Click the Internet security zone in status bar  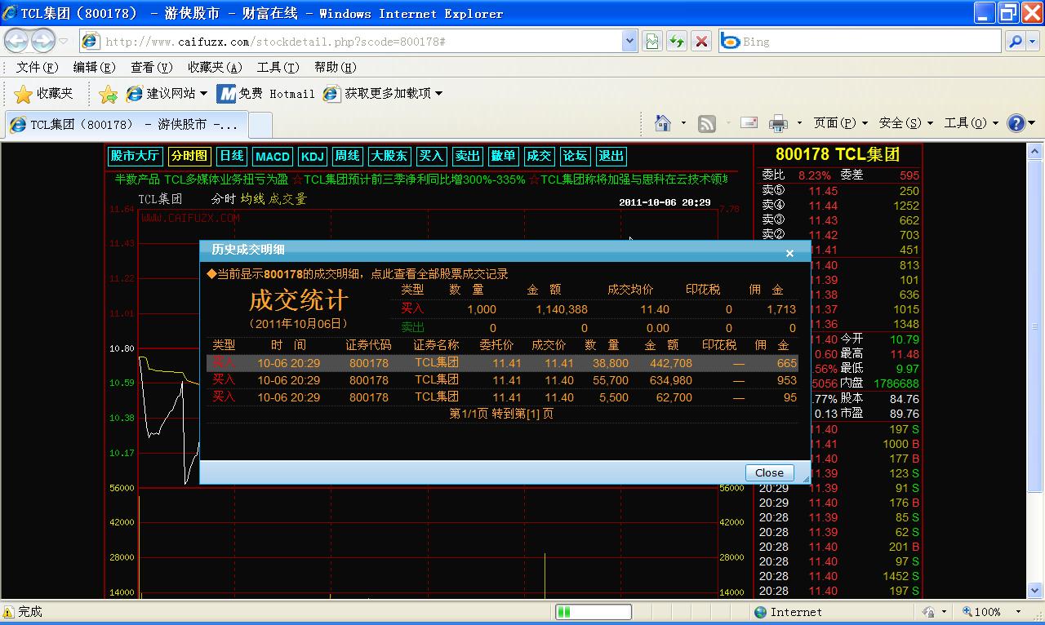788,612
